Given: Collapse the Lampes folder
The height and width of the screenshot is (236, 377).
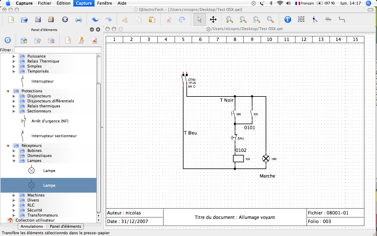Looking at the screenshot, I should pyautogui.click(x=14, y=161).
